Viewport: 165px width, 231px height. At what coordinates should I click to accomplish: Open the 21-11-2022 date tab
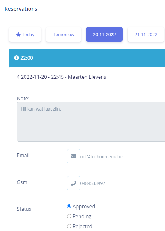(146, 35)
